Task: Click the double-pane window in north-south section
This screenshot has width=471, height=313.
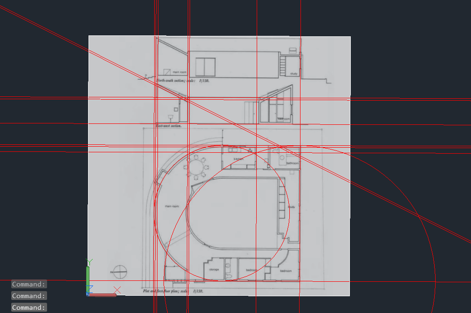Action: click(205, 67)
